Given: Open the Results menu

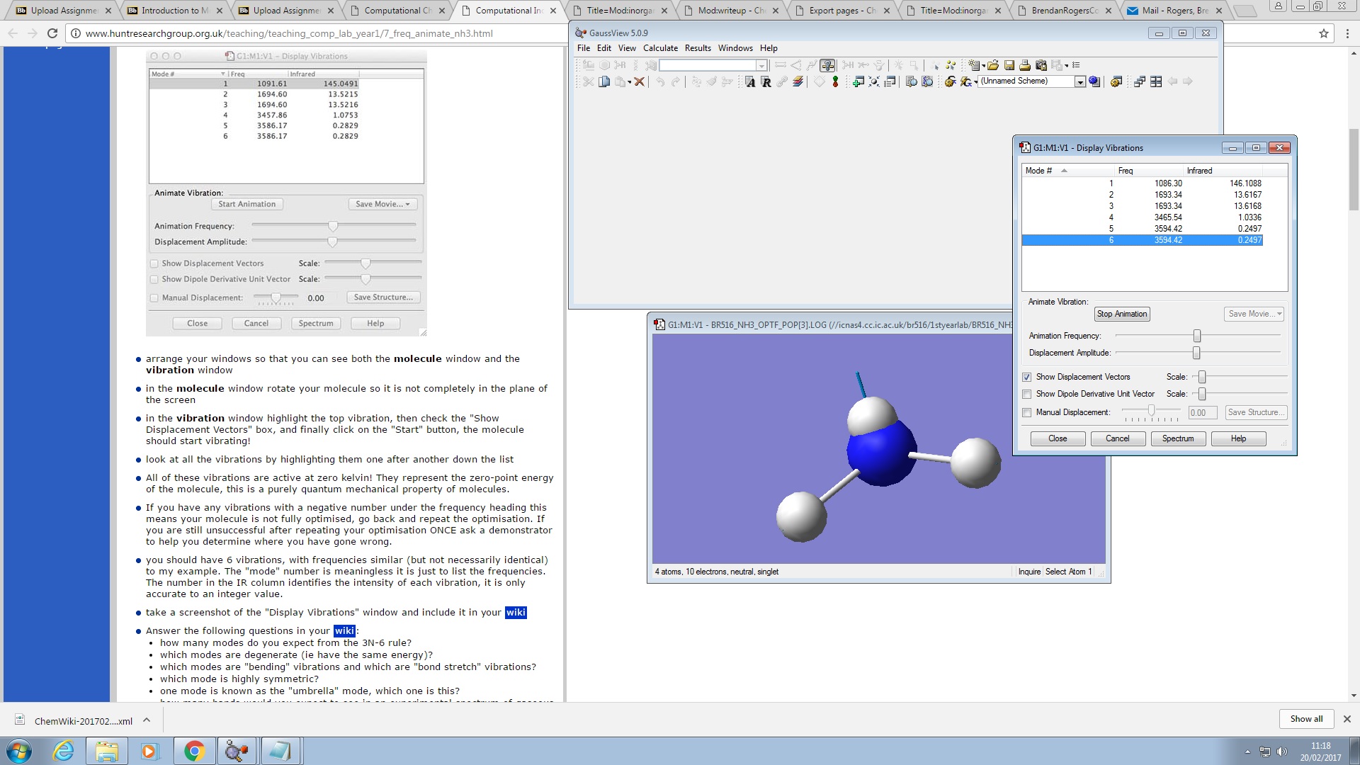Looking at the screenshot, I should [x=698, y=48].
